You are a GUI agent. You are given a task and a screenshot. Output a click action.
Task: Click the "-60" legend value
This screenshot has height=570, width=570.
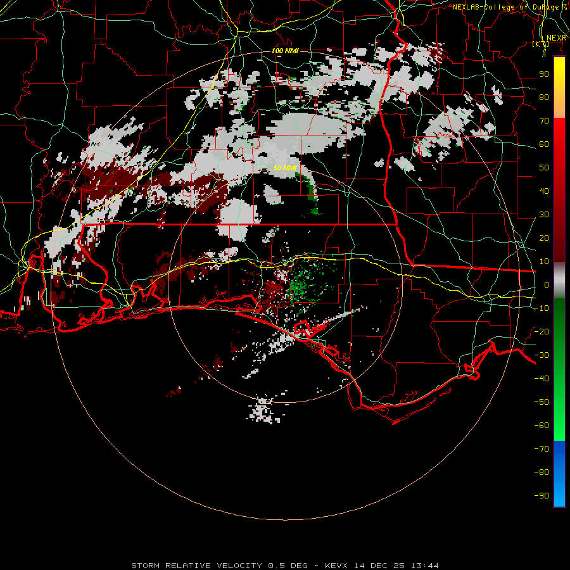[541, 426]
